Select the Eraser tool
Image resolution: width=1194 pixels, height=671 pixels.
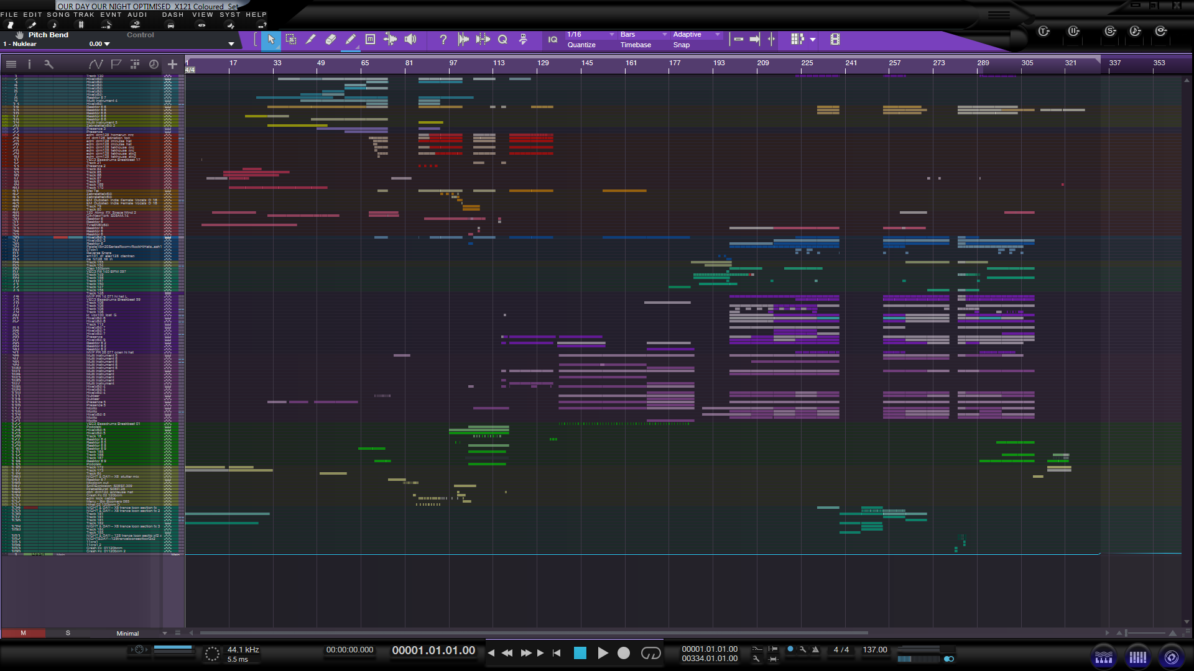point(331,40)
